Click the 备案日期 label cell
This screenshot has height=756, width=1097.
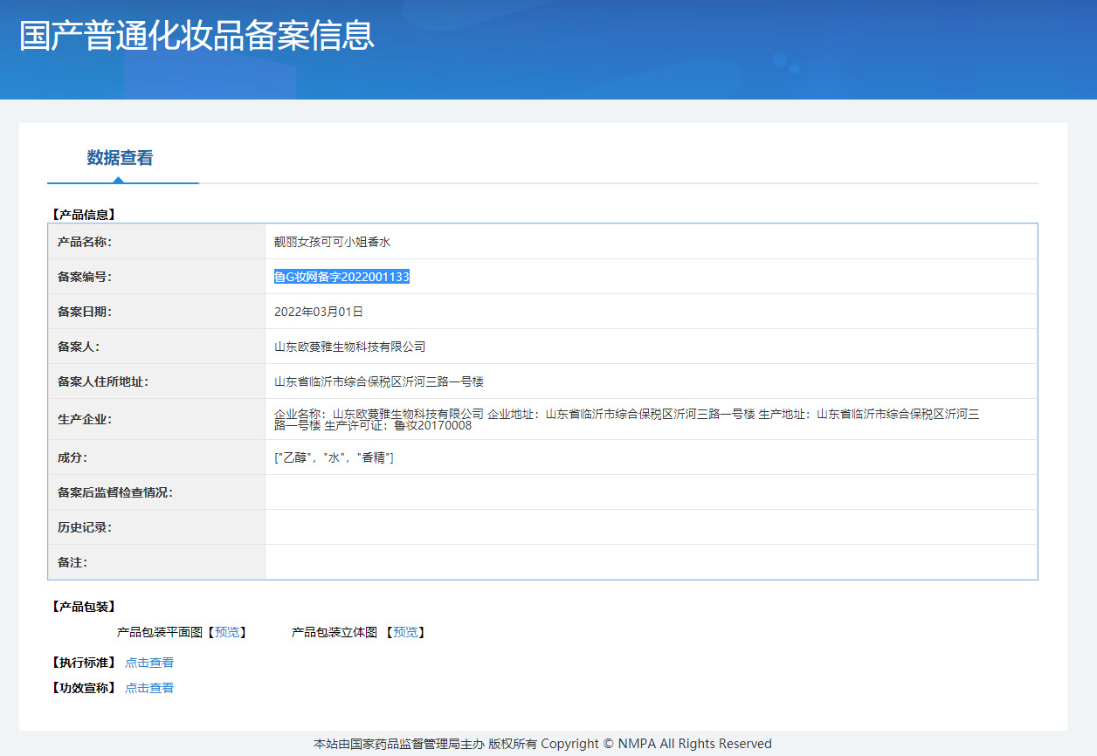pyautogui.click(x=156, y=312)
